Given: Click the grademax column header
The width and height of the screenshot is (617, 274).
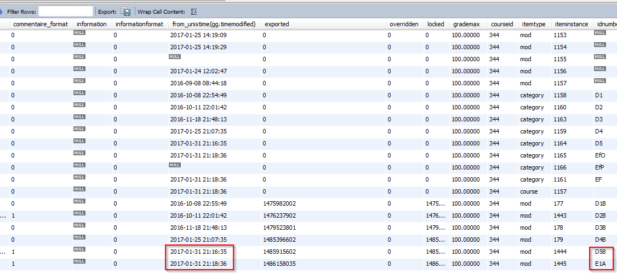Looking at the screenshot, I should 467,24.
